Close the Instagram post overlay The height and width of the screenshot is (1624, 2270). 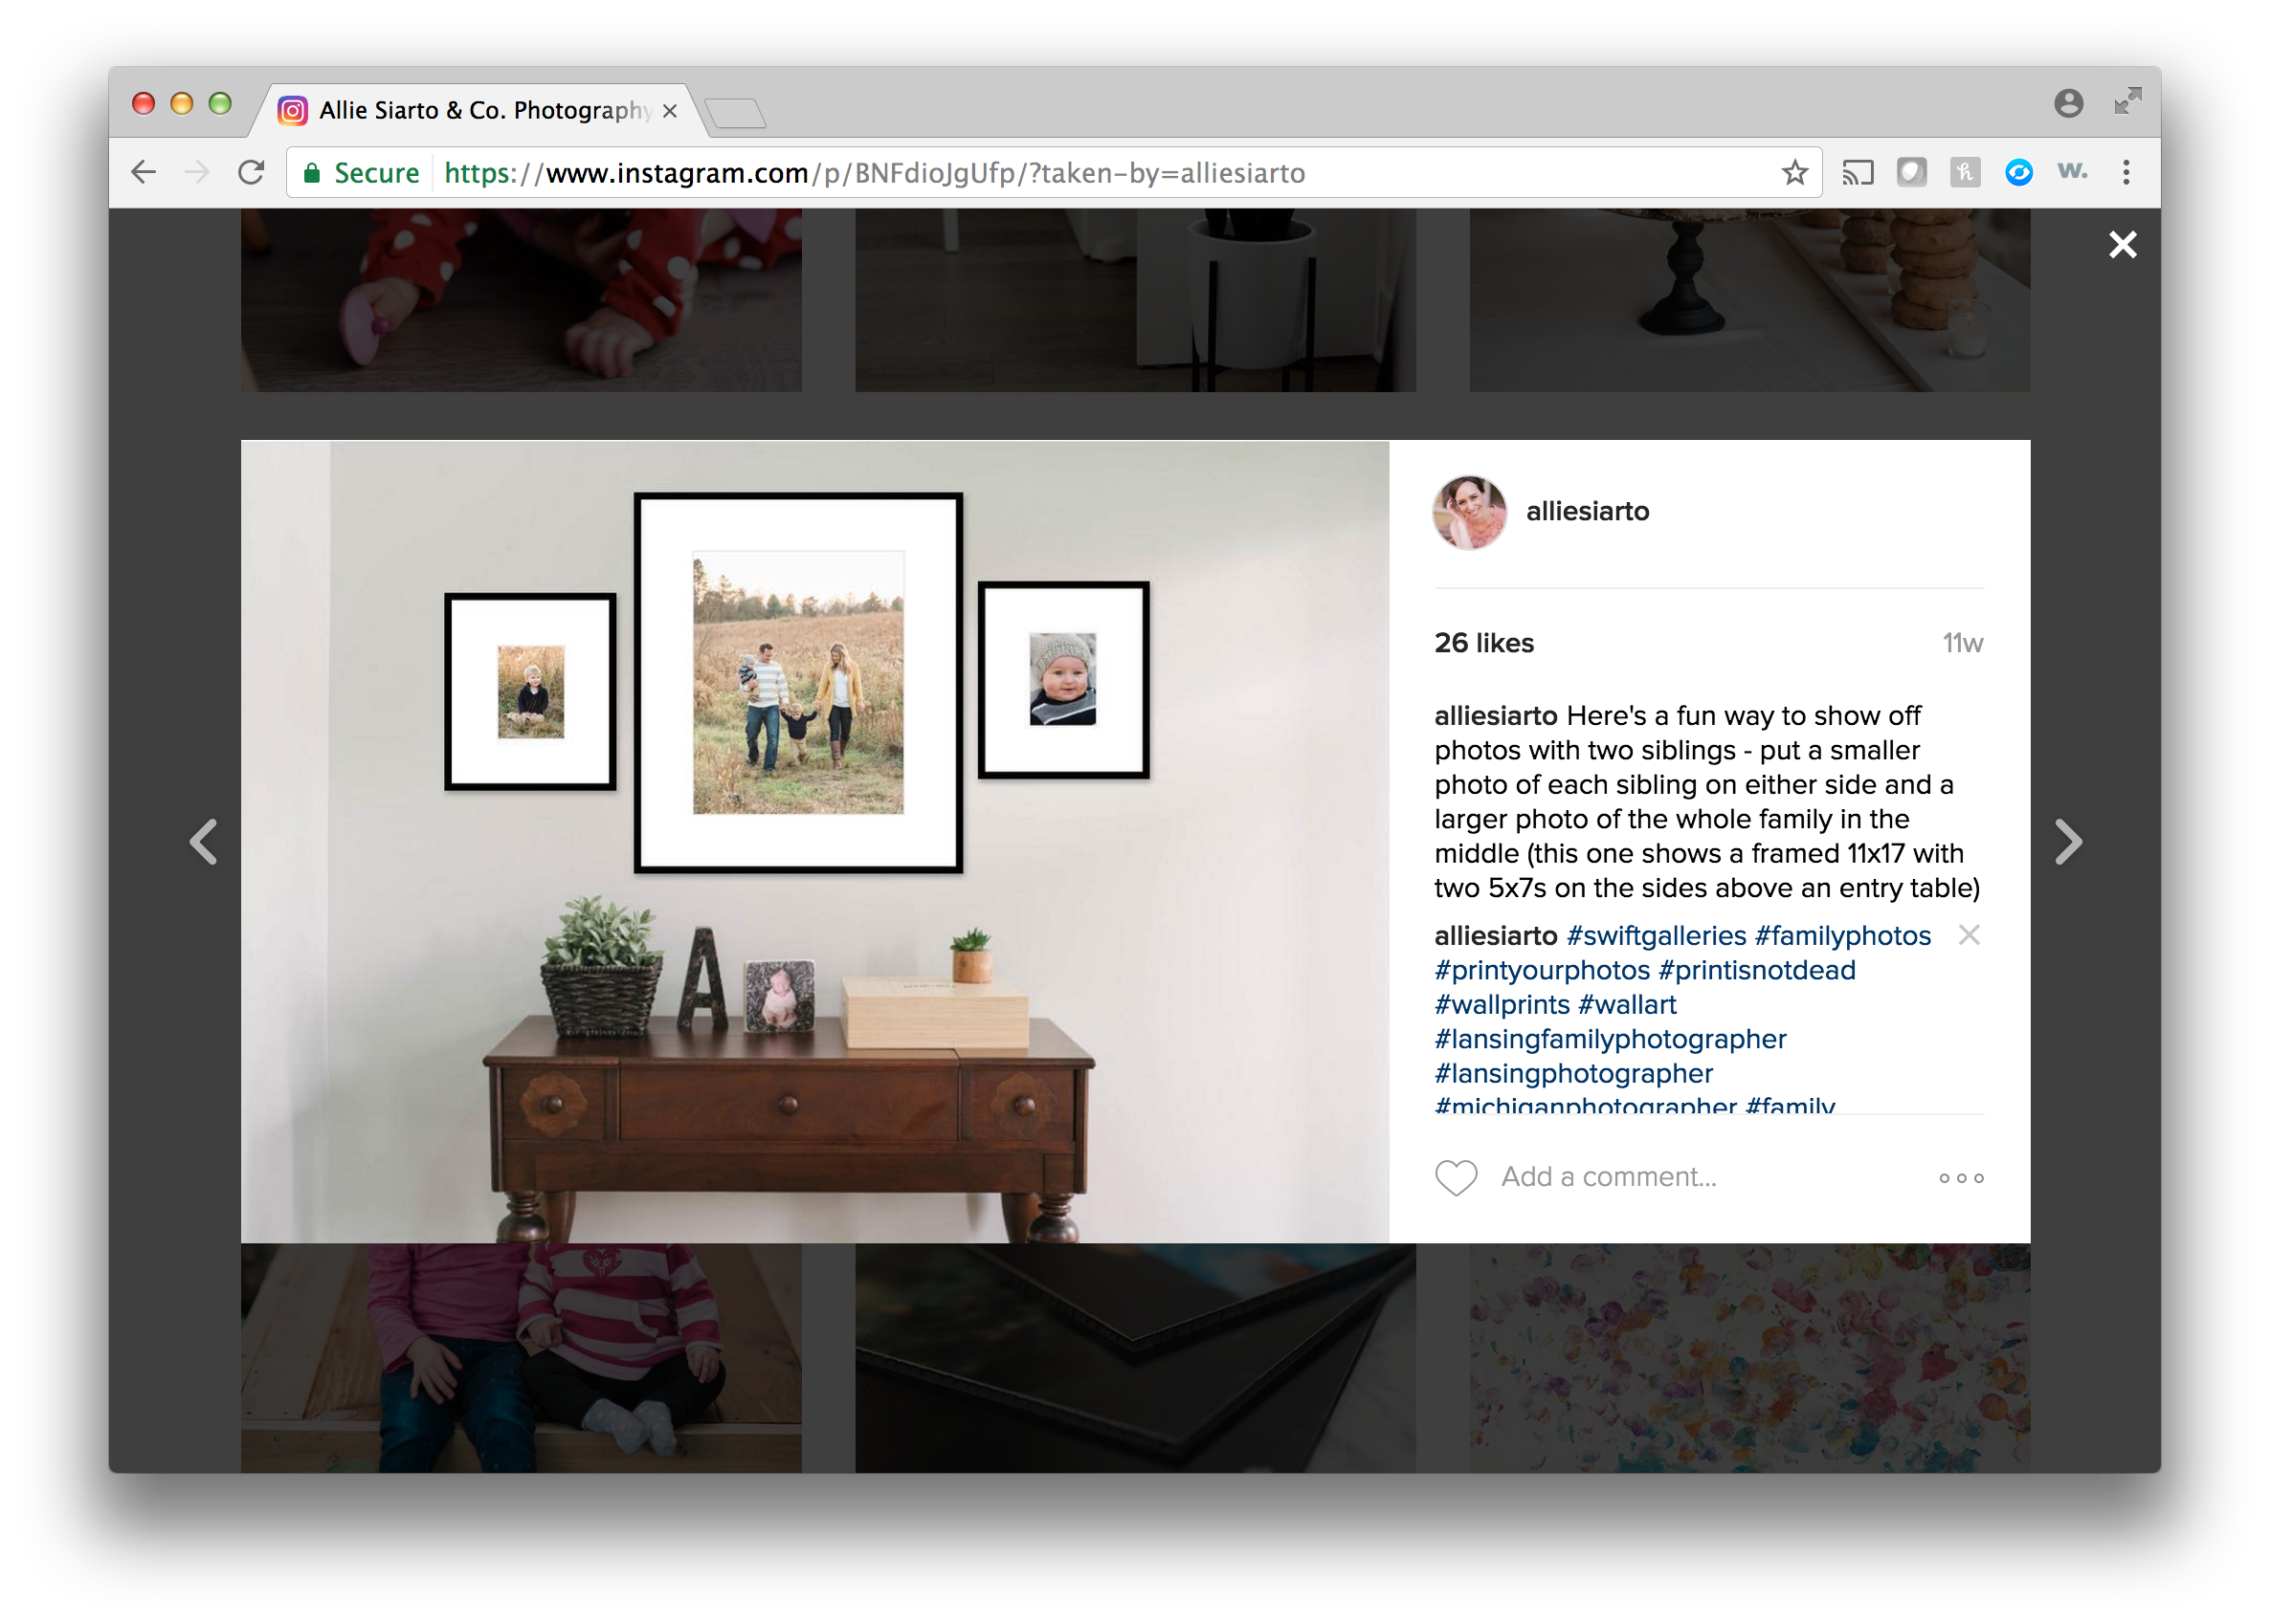pyautogui.click(x=2122, y=245)
